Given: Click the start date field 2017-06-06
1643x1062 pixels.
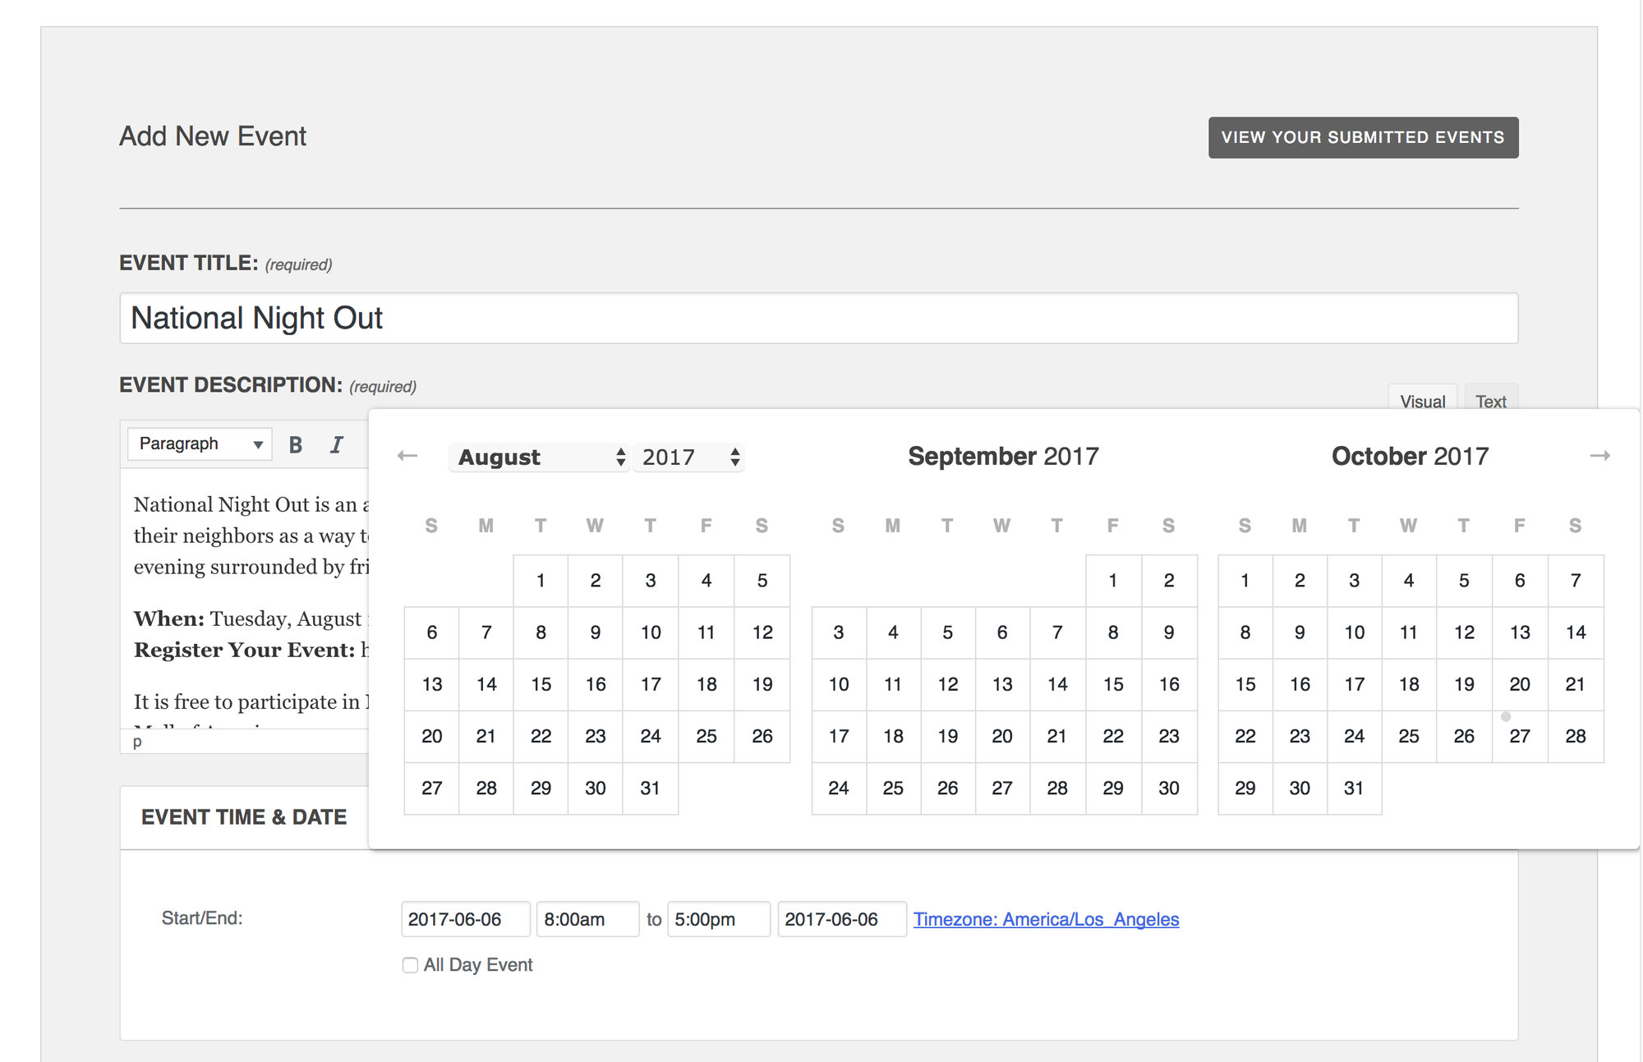Looking at the screenshot, I should coord(465,919).
